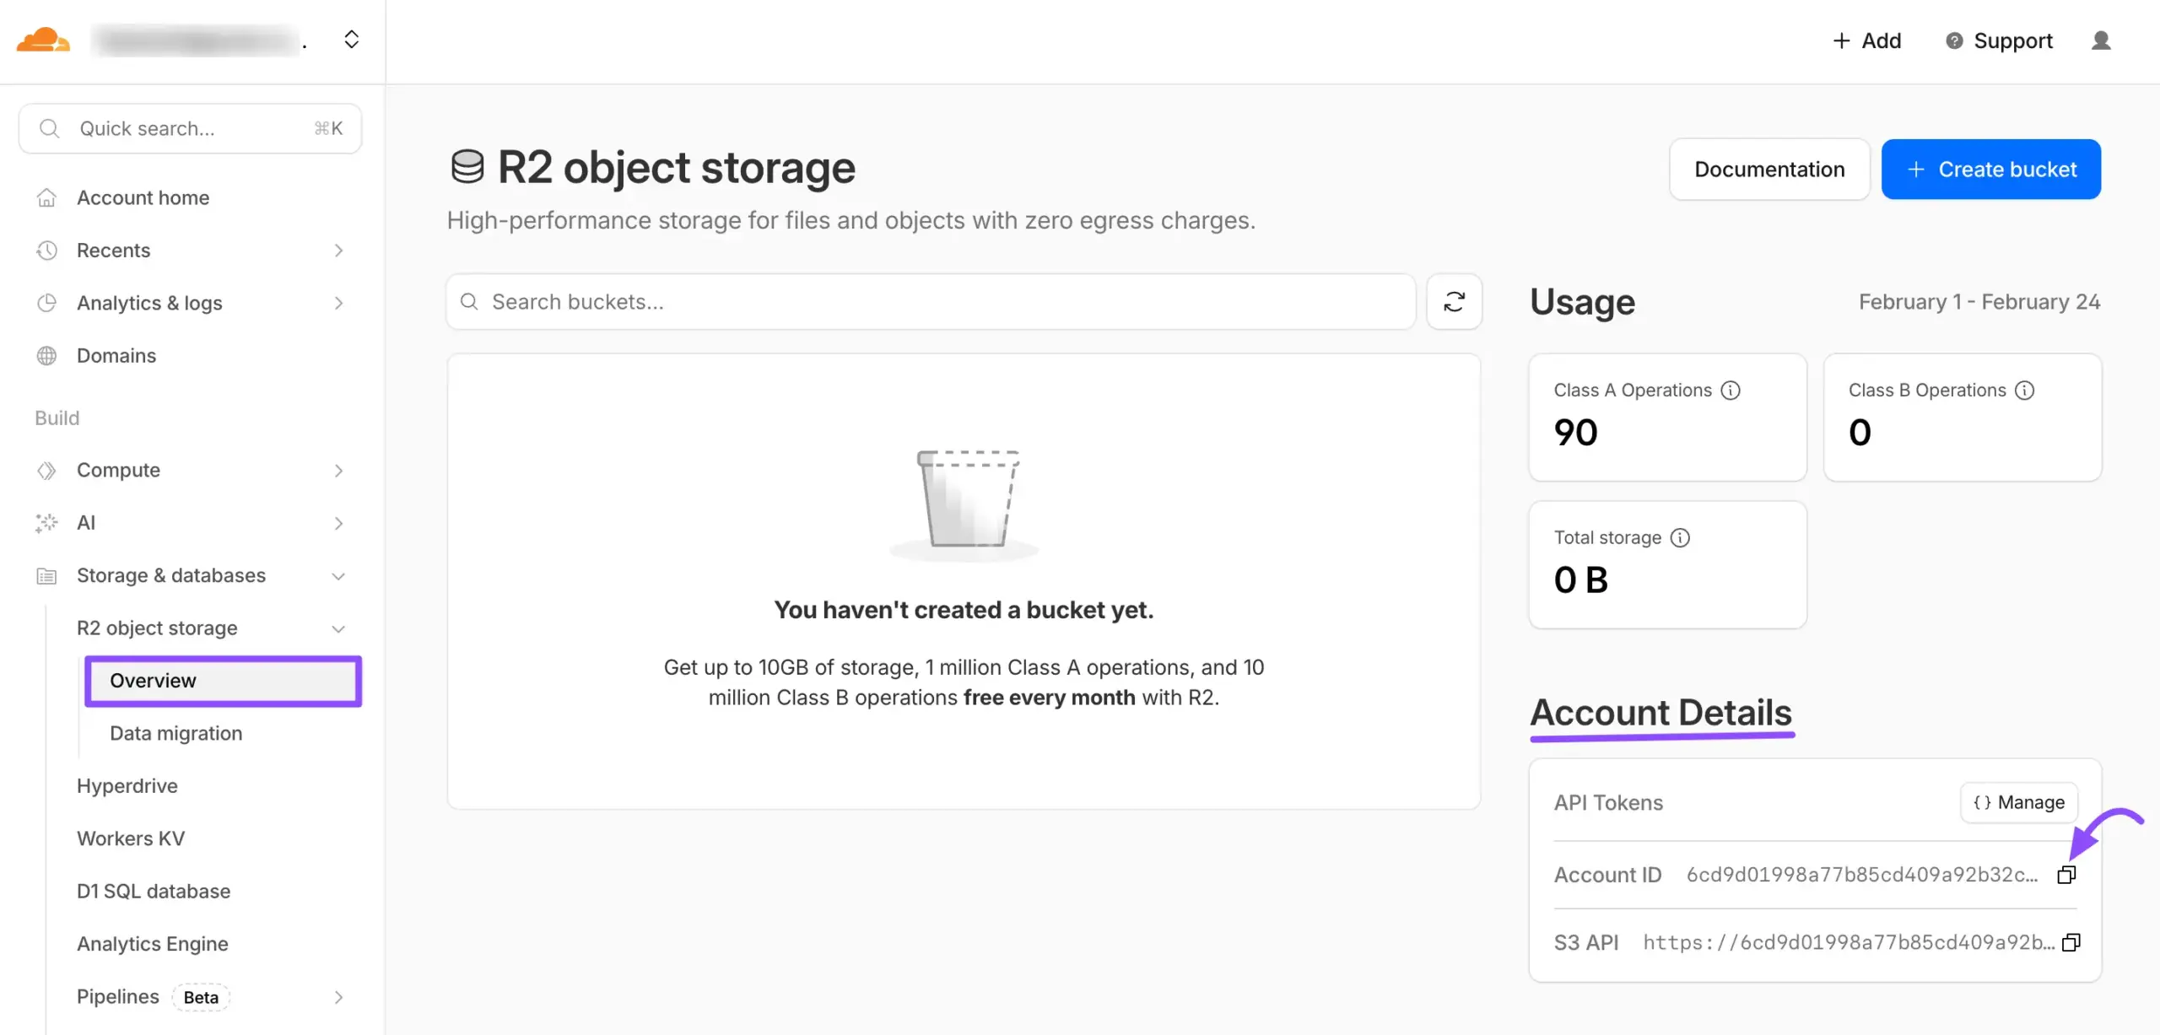Click the Create bucket button

[x=1990, y=170]
